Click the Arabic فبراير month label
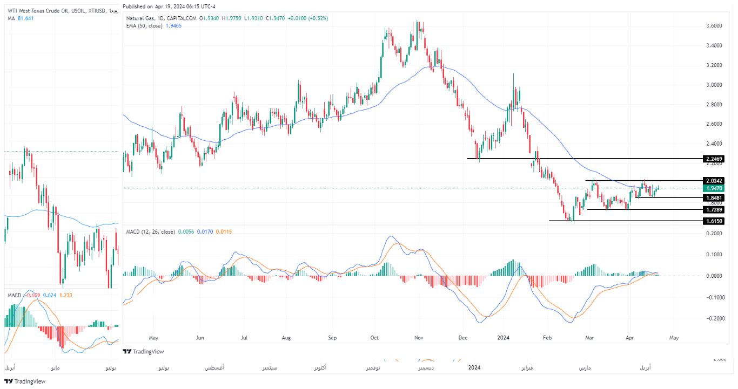The image size is (738, 389). 528,367
